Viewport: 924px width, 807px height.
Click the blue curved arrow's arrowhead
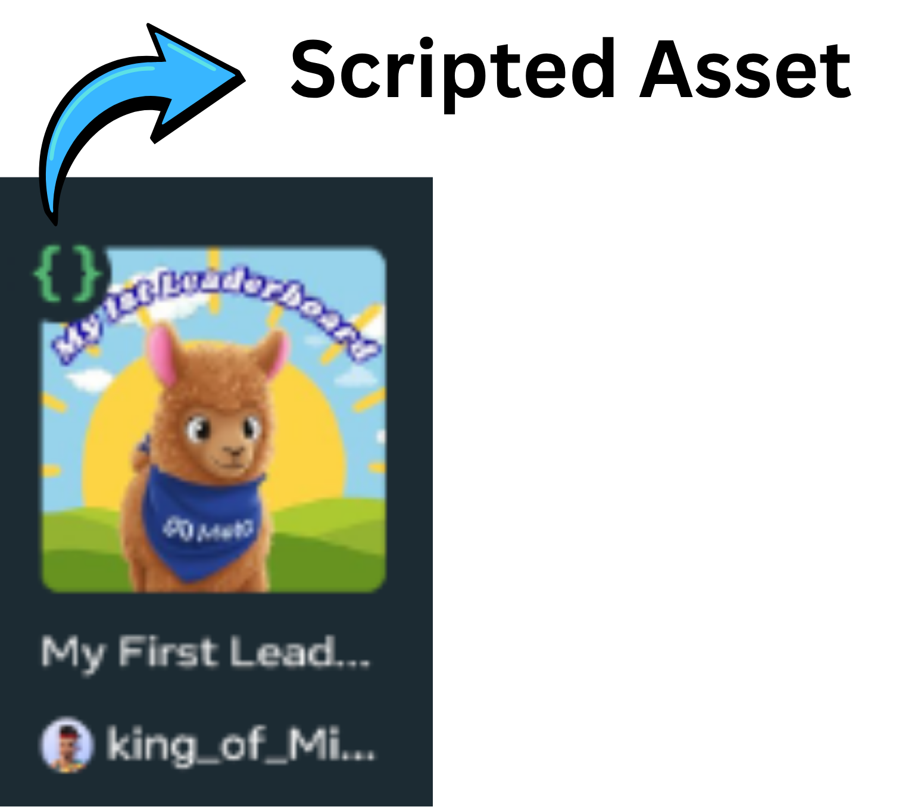pos(196,80)
